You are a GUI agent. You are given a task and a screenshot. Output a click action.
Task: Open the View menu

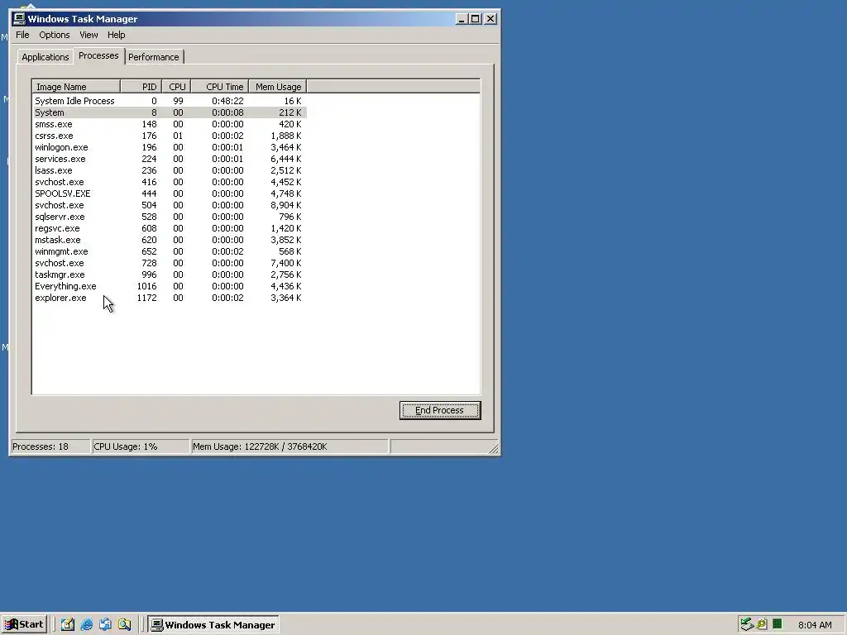pos(89,35)
